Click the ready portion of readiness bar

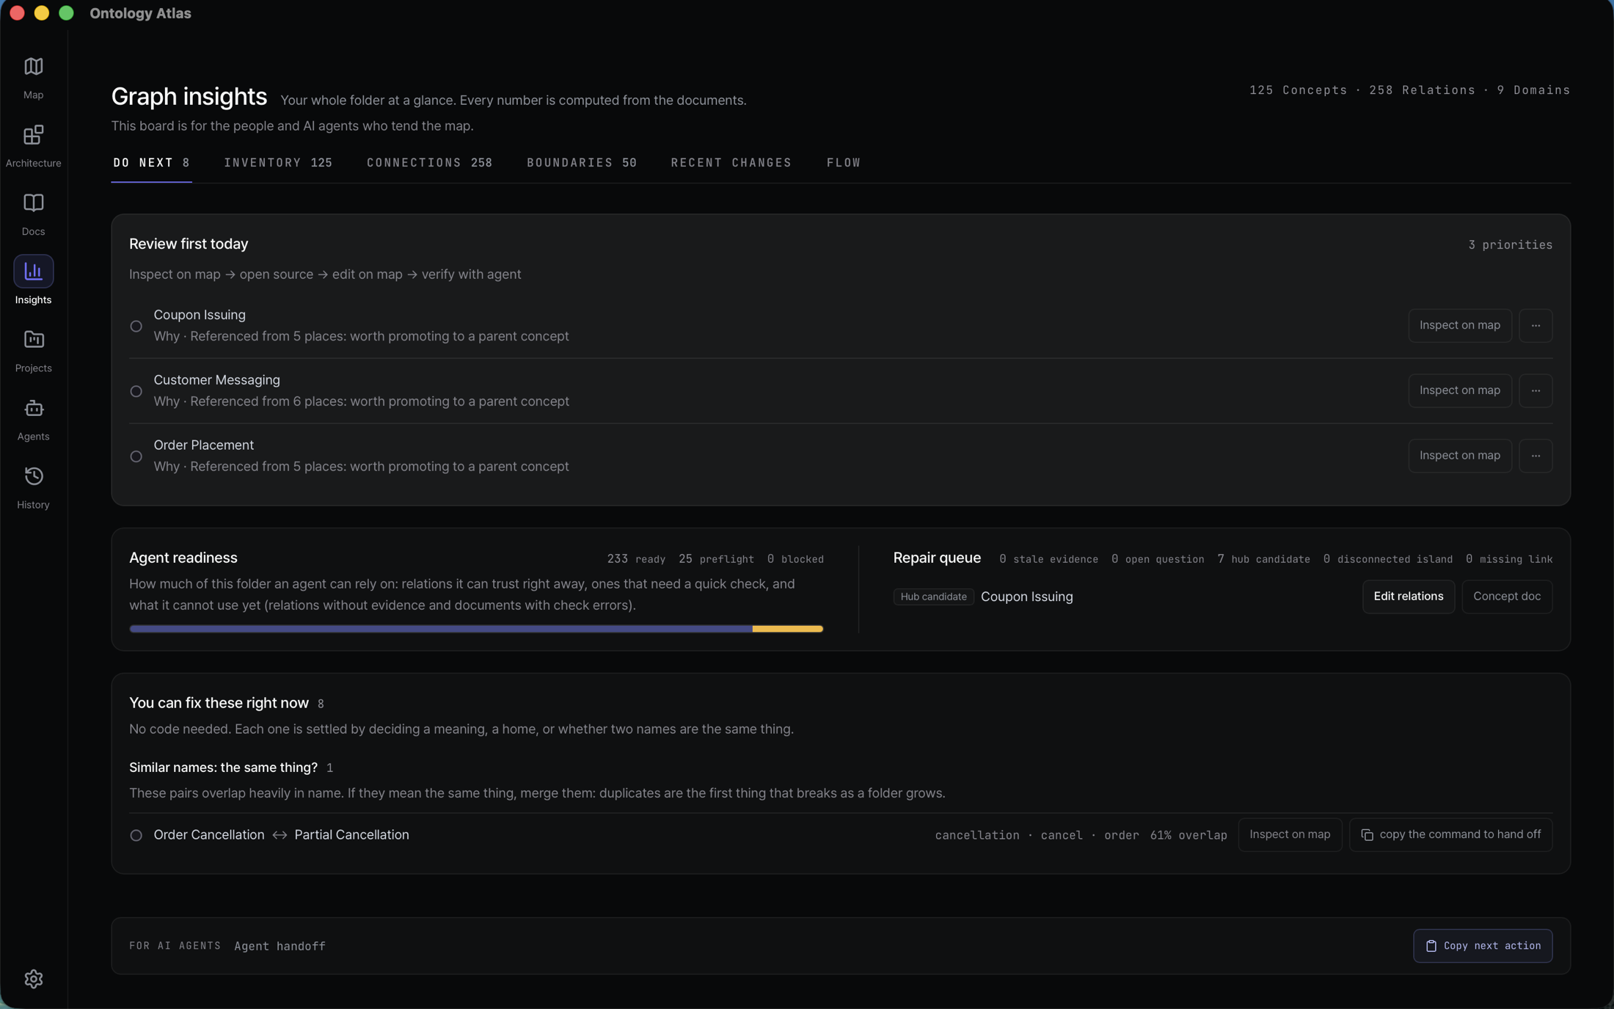[x=440, y=629]
